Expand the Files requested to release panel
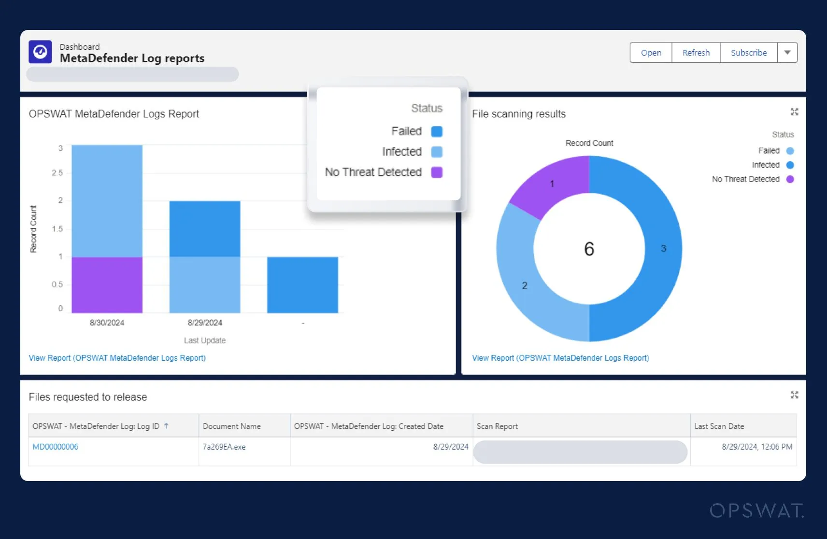The width and height of the screenshot is (827, 539). tap(794, 395)
